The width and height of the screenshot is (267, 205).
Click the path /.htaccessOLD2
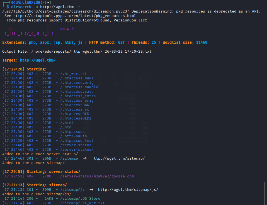pyautogui.click(x=76, y=118)
